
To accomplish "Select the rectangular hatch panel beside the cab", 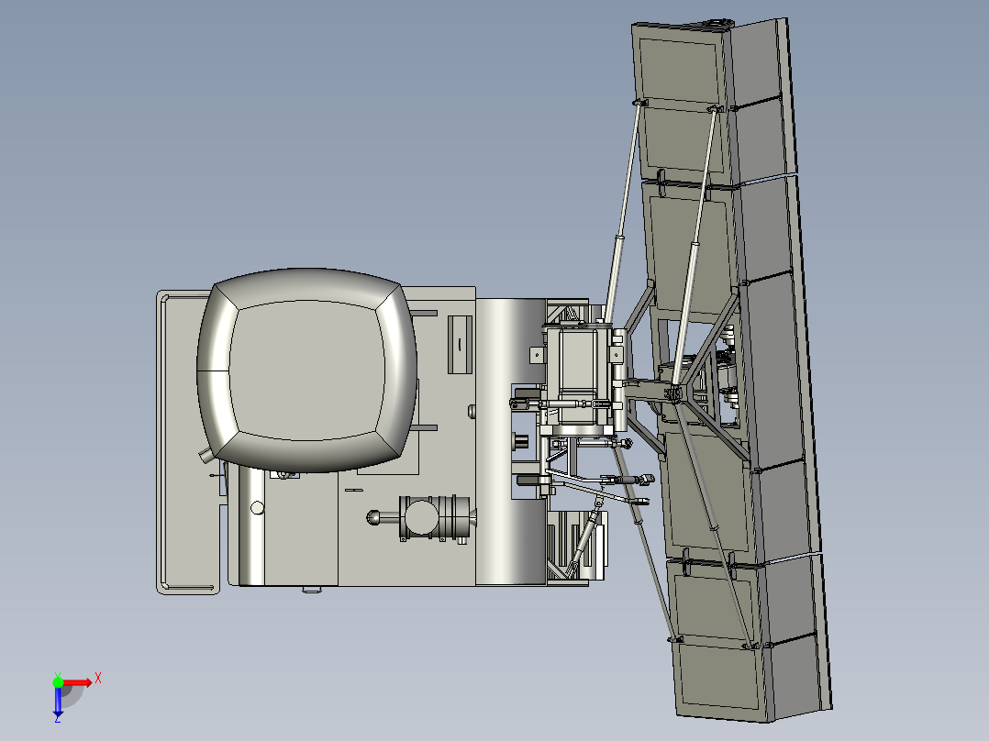I will pyautogui.click(x=460, y=344).
